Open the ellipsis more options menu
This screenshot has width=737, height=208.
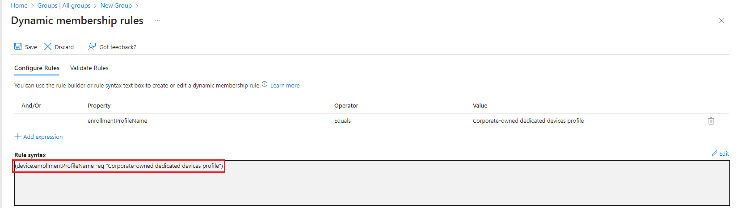[x=158, y=21]
